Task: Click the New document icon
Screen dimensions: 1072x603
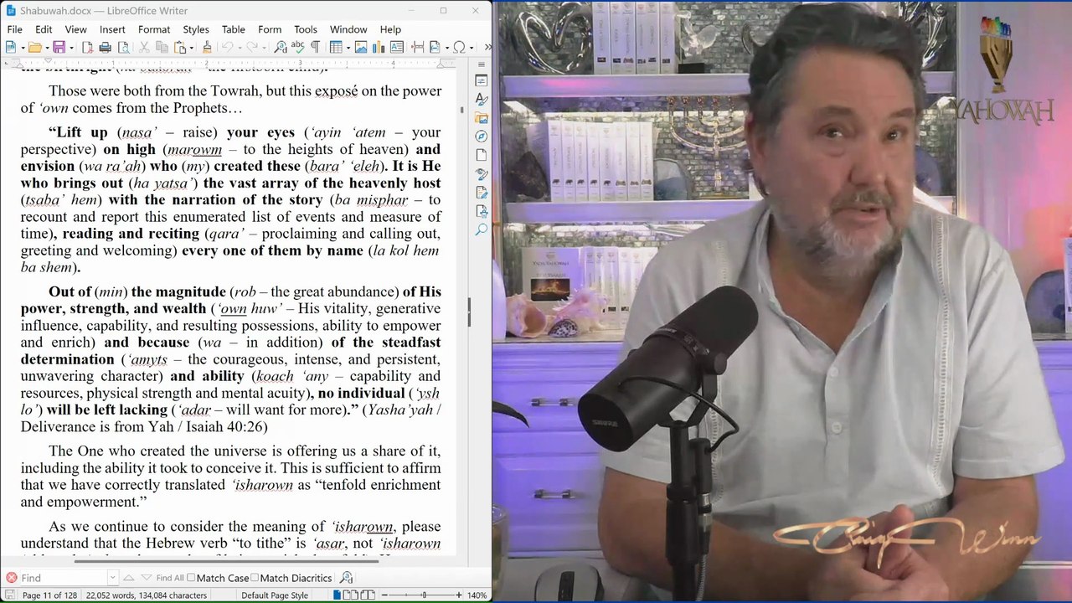Action: coord(11,48)
